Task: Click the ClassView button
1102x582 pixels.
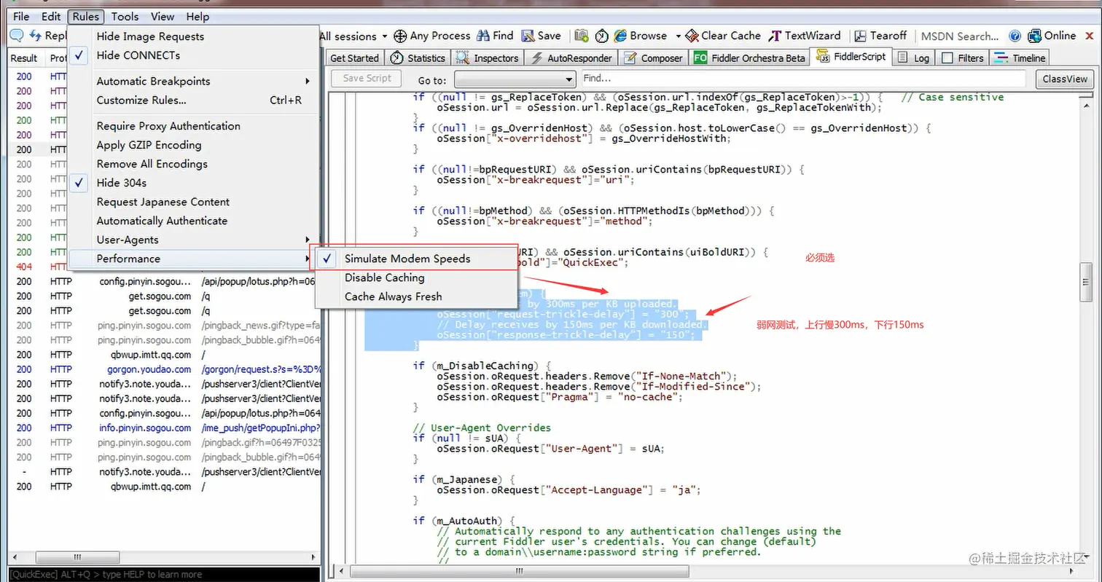Action: click(x=1065, y=79)
